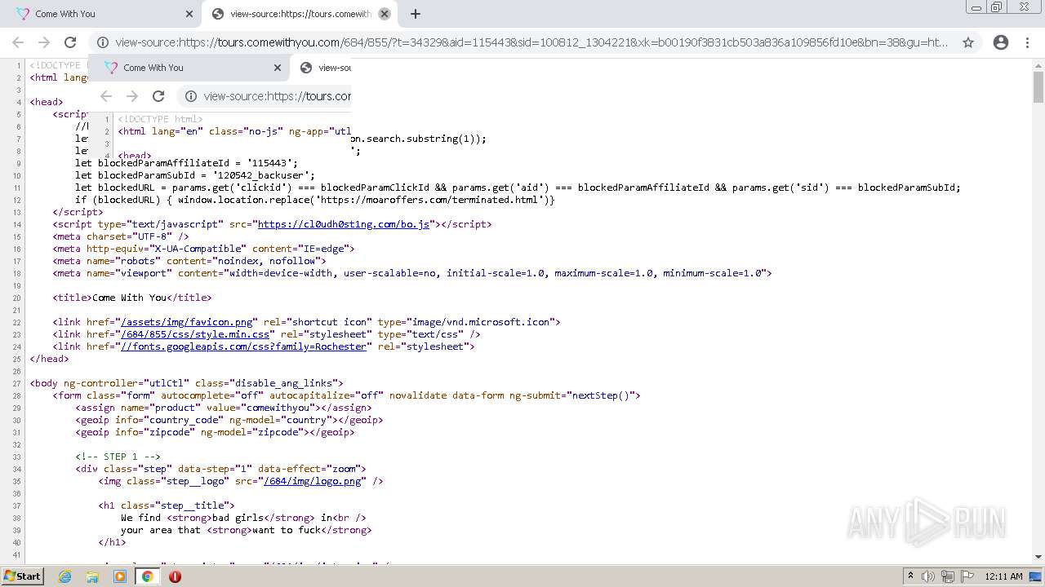Open the Windows Start menu

23,576
